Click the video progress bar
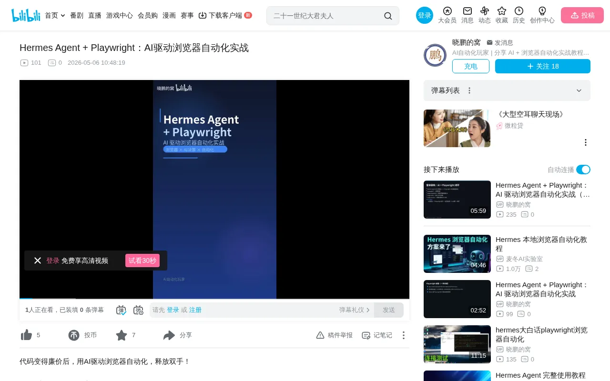 pyautogui.click(x=214, y=298)
